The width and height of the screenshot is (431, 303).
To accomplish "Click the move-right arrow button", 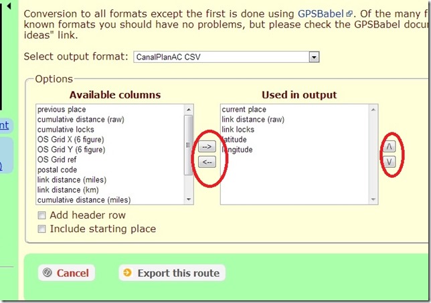I will [207, 146].
